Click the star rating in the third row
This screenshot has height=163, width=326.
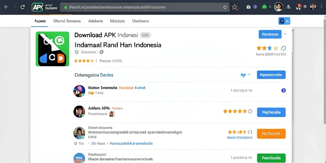[x=237, y=132]
